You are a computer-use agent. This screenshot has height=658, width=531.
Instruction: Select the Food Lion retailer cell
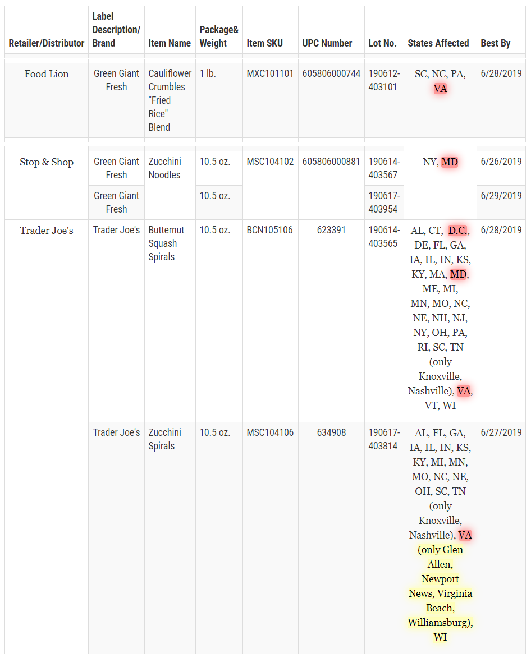[x=47, y=74]
